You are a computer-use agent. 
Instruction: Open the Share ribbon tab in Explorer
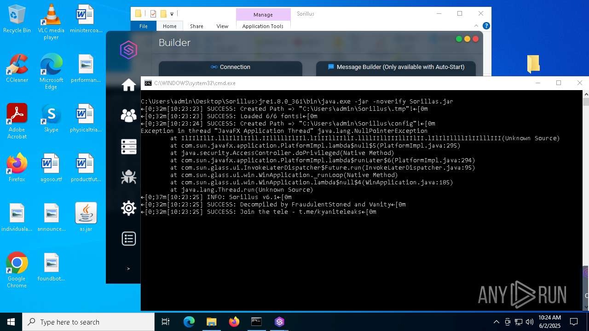(x=196, y=26)
